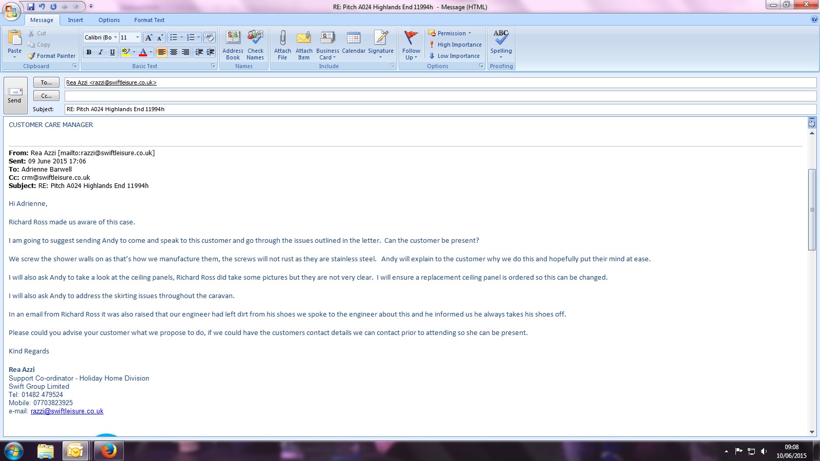Open the Basic Text group dialog launcher
Image resolution: width=820 pixels, height=461 pixels.
213,66
